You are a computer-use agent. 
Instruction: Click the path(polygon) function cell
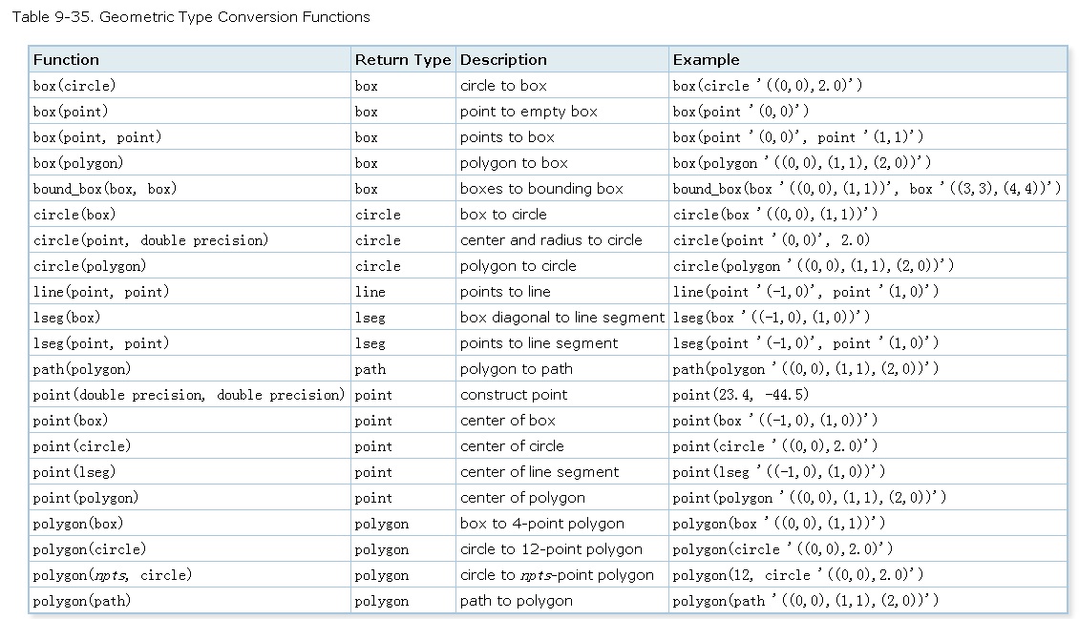82,369
